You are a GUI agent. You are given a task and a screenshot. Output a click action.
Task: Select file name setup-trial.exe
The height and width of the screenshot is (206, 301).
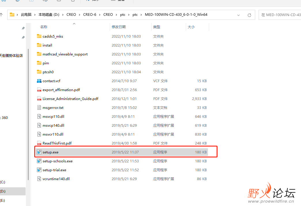pos(54,170)
